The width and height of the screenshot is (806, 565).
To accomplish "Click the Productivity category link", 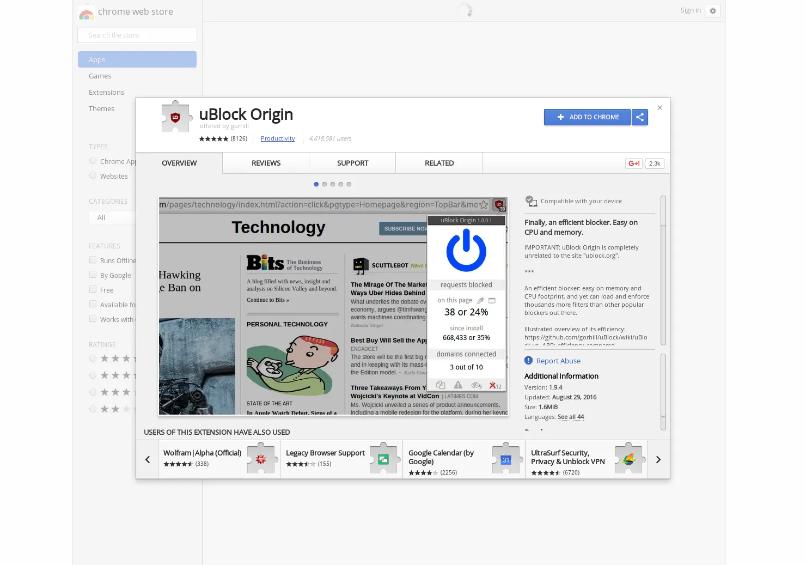I will point(278,138).
